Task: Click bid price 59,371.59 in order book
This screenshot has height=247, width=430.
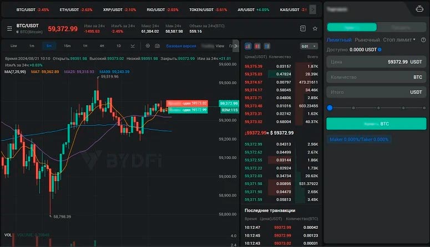Action: [x=254, y=199]
